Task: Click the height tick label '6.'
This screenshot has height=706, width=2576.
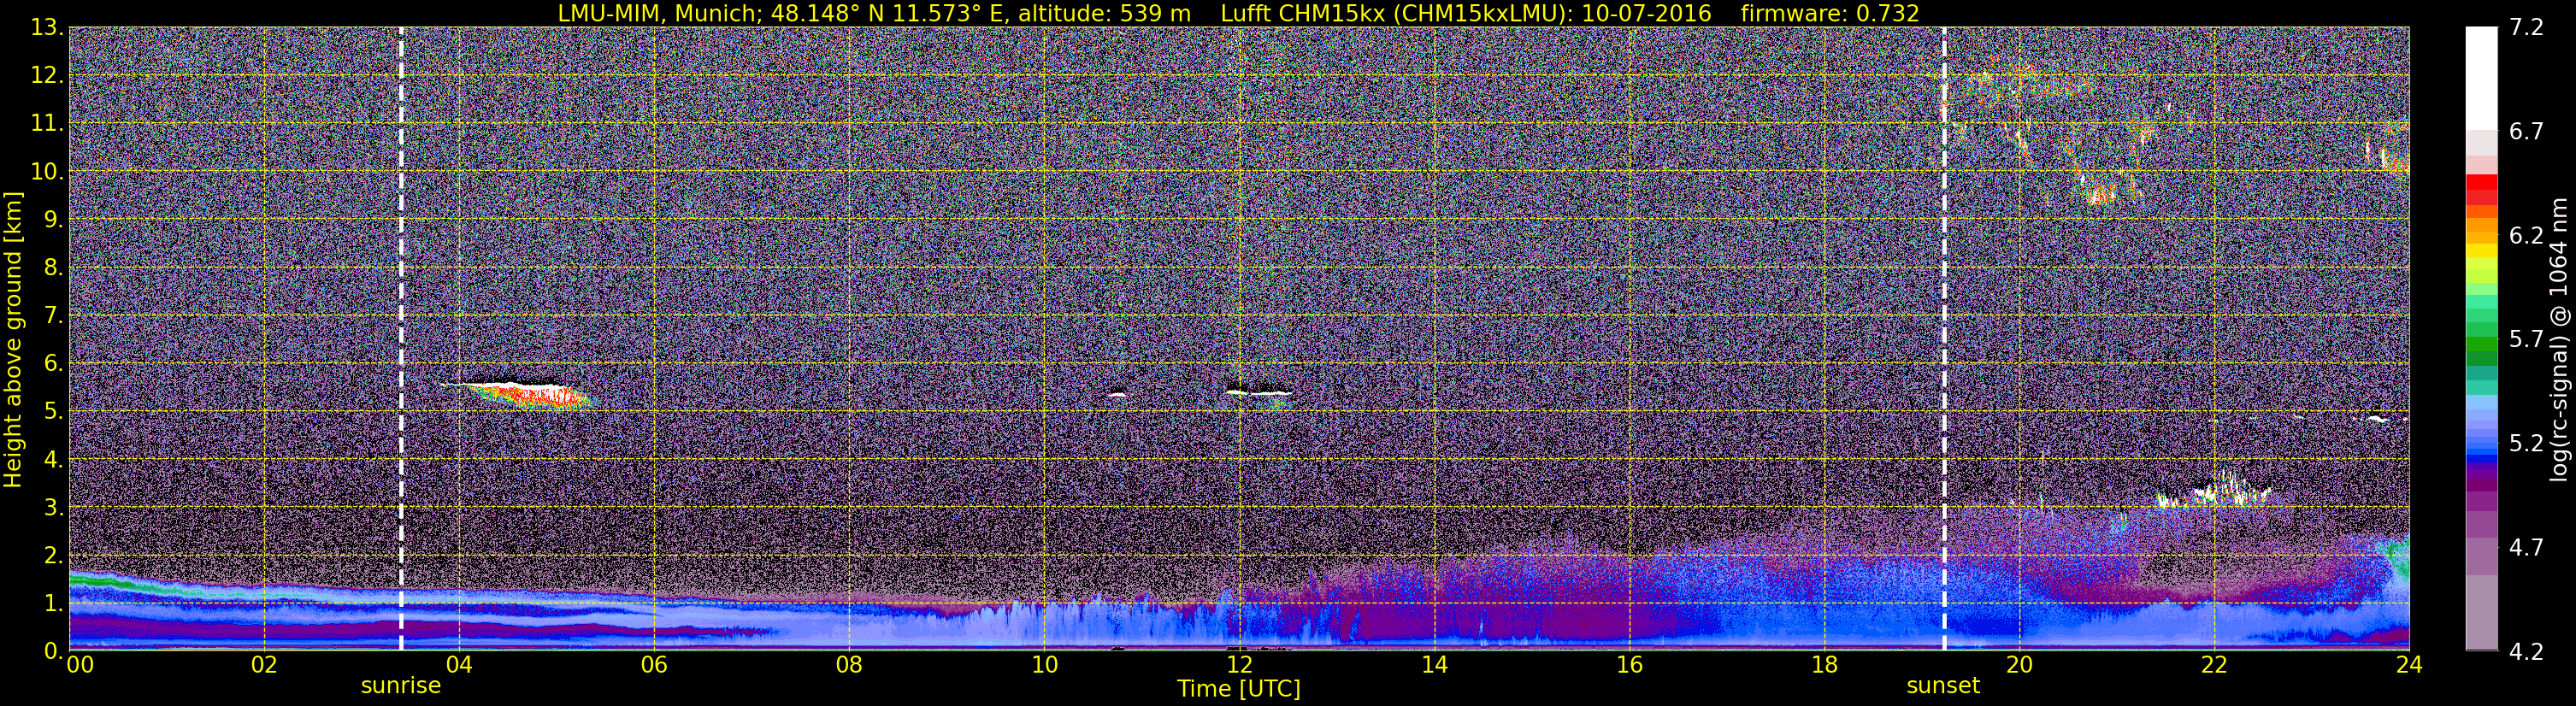Action: point(54,364)
